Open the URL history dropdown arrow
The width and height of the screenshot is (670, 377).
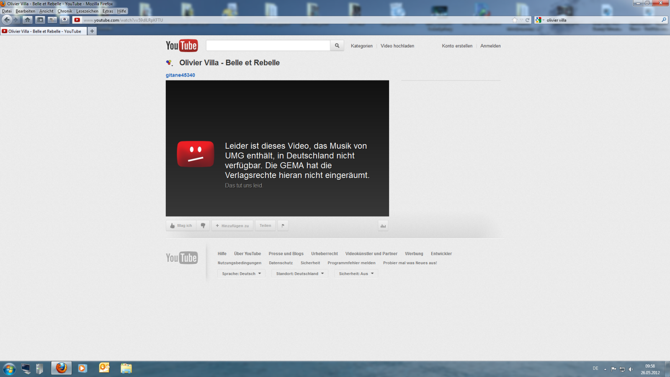tap(521, 20)
